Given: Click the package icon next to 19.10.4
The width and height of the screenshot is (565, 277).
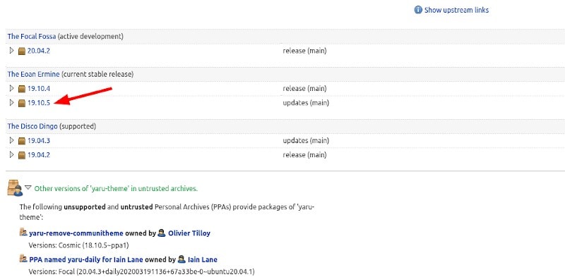Looking at the screenshot, I should pos(22,89).
